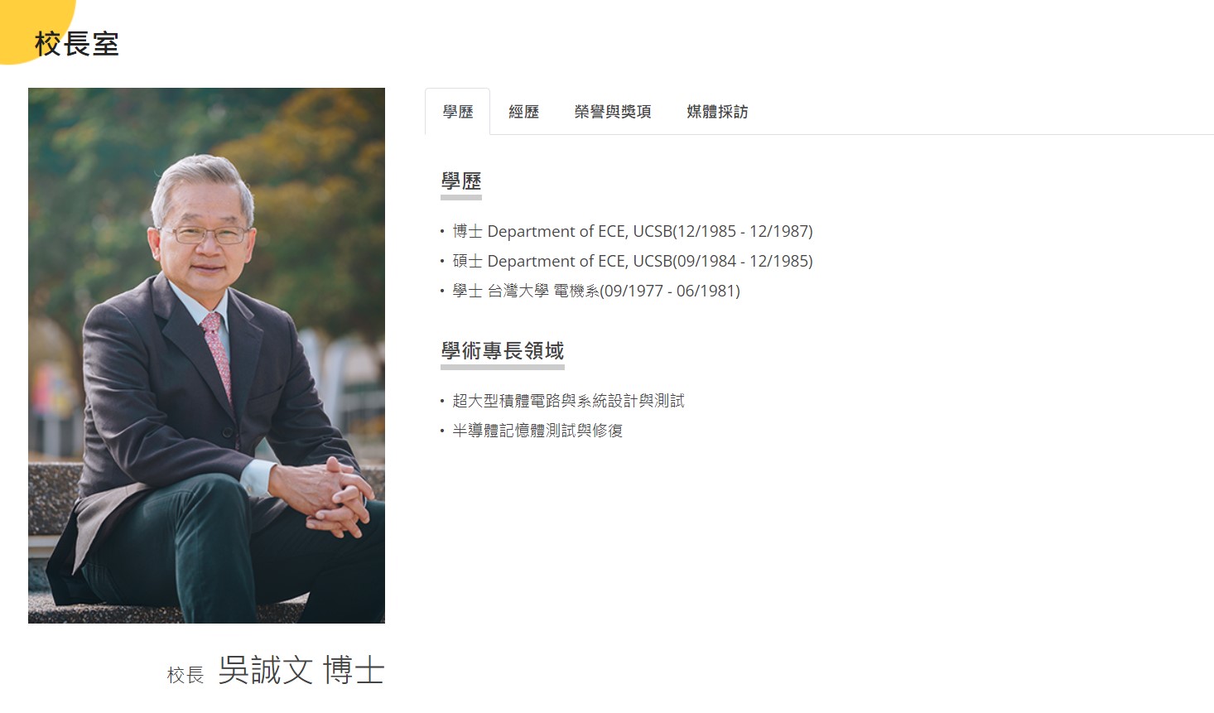Click the president's portrait photo
Viewport: 1214px width, 713px height.
tap(206, 355)
